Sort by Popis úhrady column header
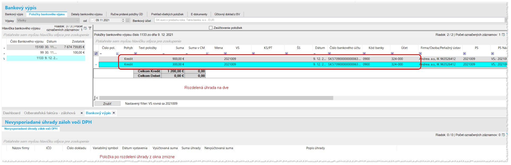The image size is (511, 165). tap(315, 148)
